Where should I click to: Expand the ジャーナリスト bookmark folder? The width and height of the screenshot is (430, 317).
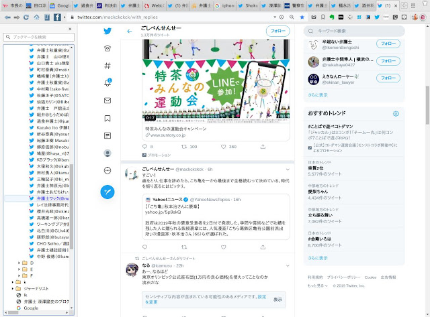coord(12,289)
